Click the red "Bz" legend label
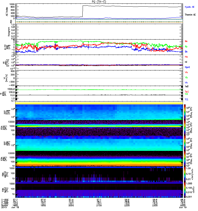Viewport: 198px width, 211px height. pyautogui.click(x=186, y=41)
